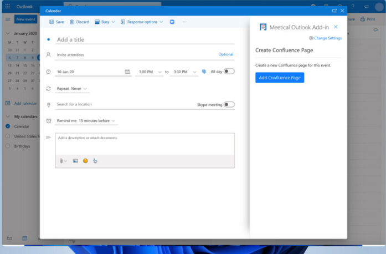Image resolution: width=386 pixels, height=254 pixels.
Task: Open more toolbar options ellipsis
Action: 184,22
